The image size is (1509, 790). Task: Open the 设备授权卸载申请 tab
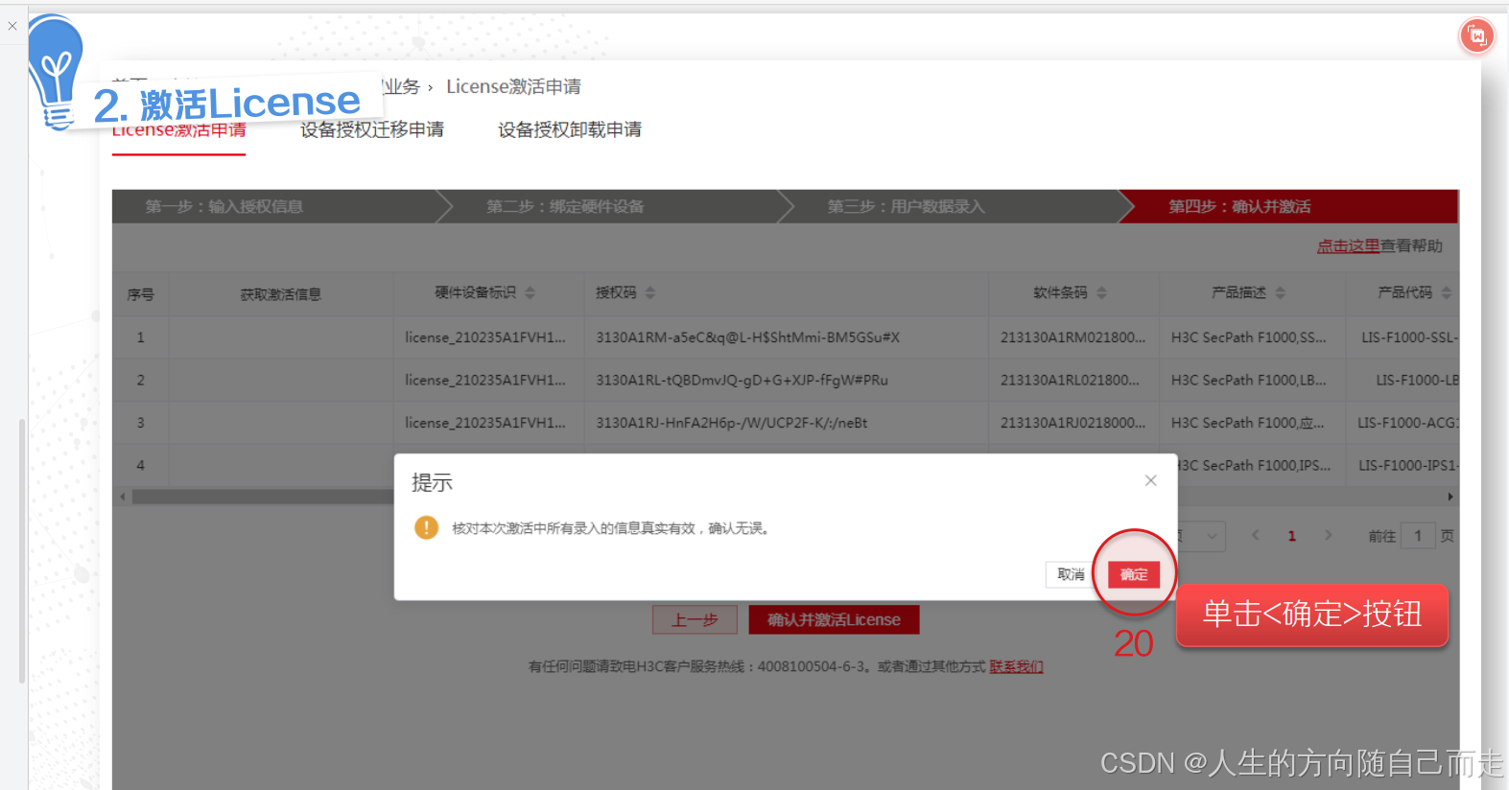pyautogui.click(x=570, y=129)
